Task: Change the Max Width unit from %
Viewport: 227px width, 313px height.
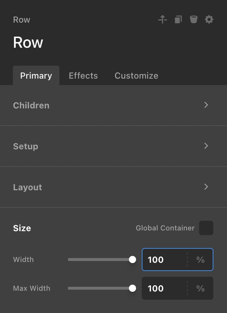Action: [201, 288]
